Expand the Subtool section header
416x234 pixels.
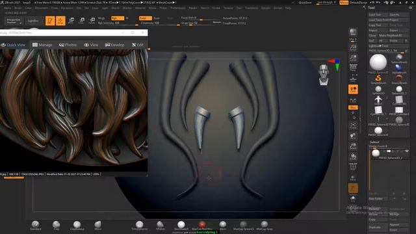(x=374, y=142)
